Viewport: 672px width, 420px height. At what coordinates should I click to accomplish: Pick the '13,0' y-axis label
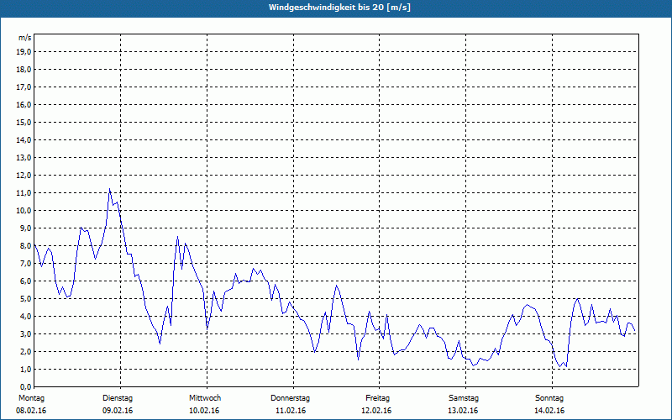(x=24, y=157)
